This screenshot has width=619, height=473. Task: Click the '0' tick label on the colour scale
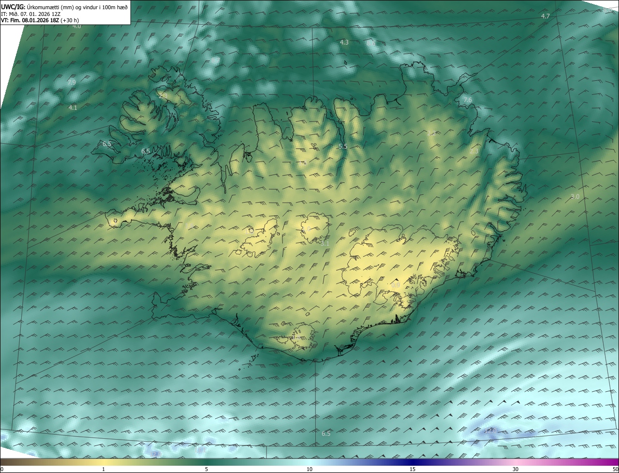(1, 469)
